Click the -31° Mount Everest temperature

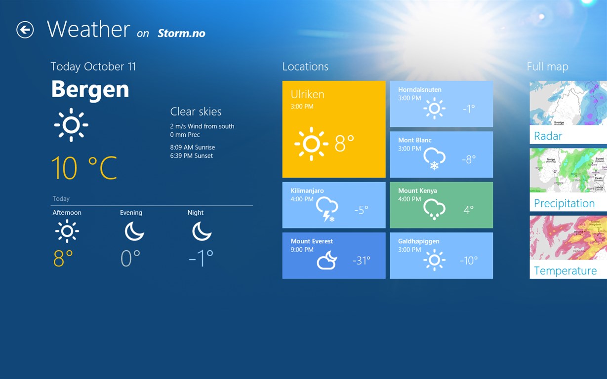tap(361, 261)
